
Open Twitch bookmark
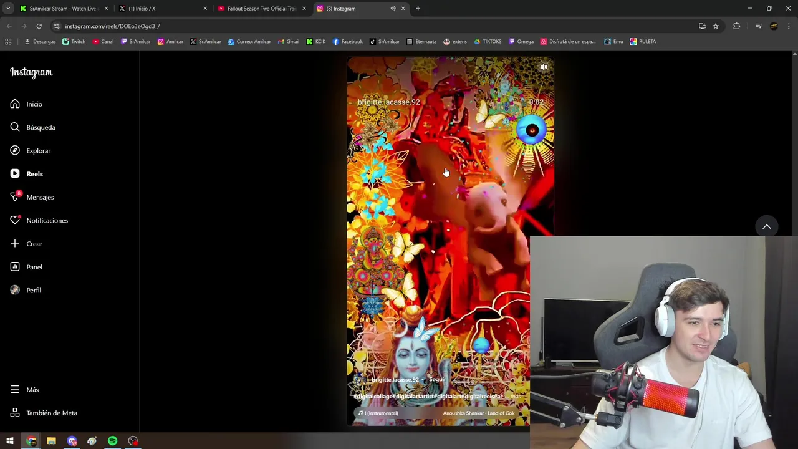74,42
